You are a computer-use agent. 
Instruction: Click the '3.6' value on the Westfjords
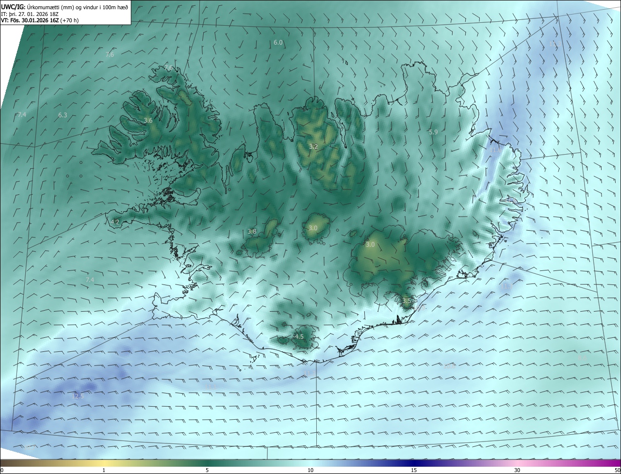pyautogui.click(x=148, y=121)
